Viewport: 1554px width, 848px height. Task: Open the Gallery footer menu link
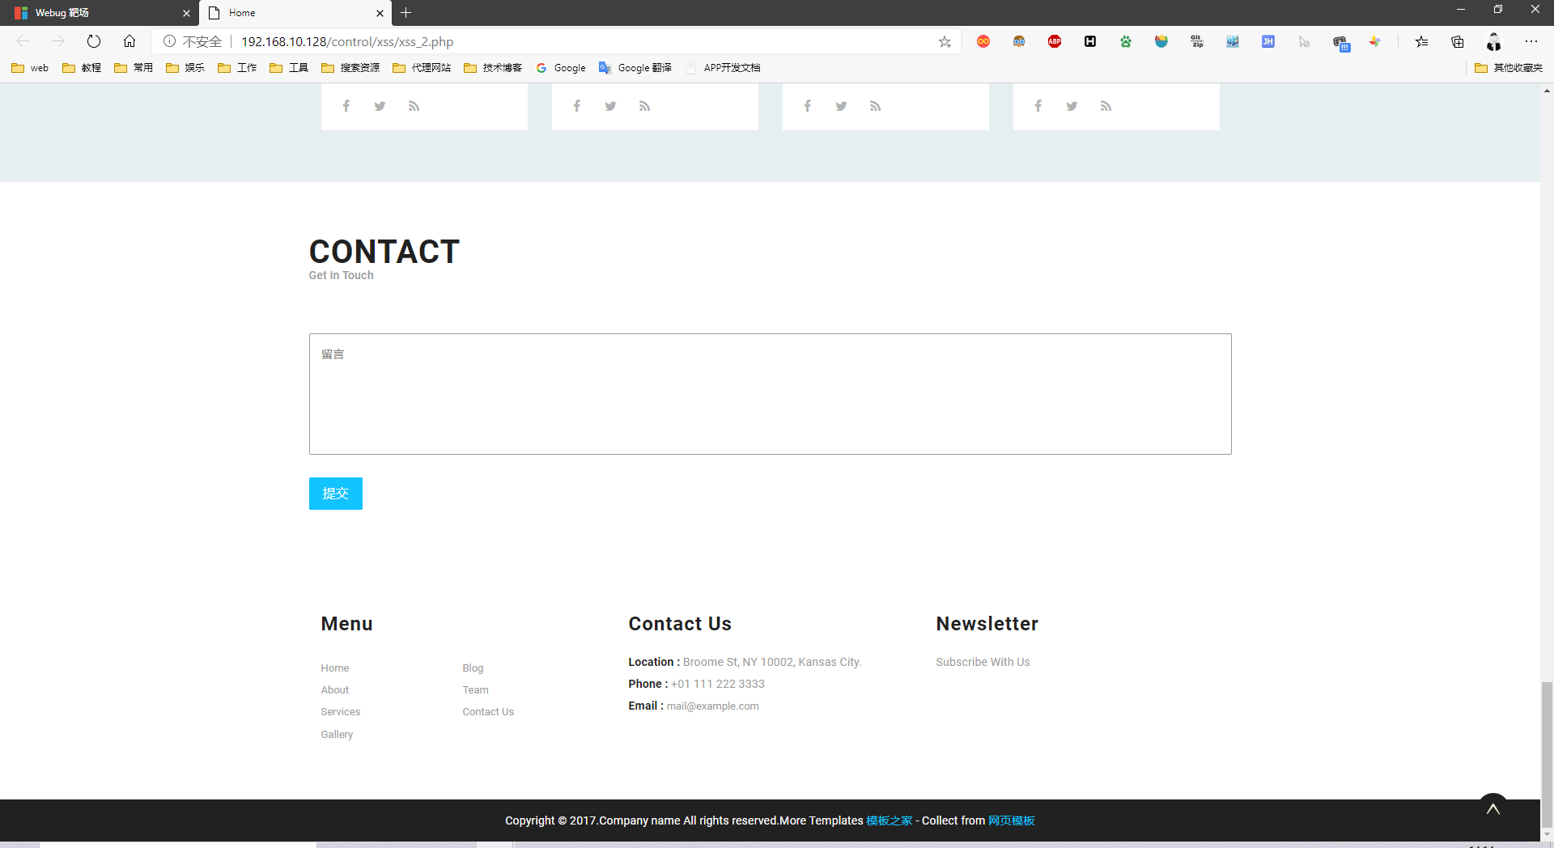pyautogui.click(x=337, y=735)
